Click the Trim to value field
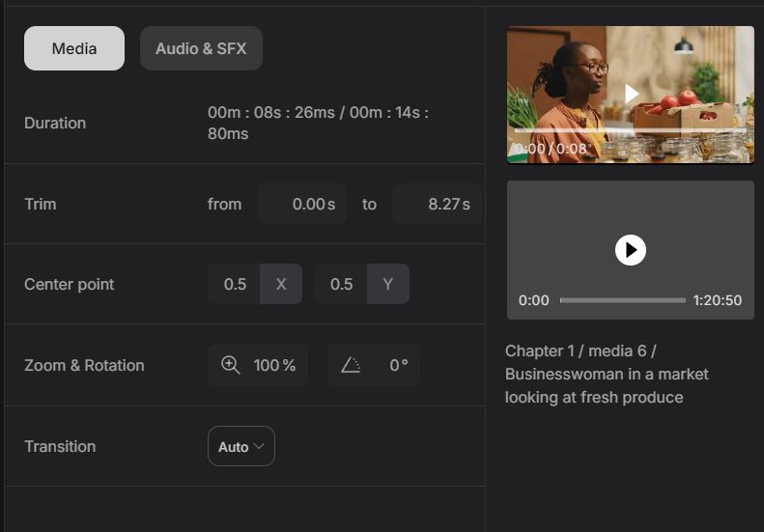The image size is (764, 532). pos(437,204)
